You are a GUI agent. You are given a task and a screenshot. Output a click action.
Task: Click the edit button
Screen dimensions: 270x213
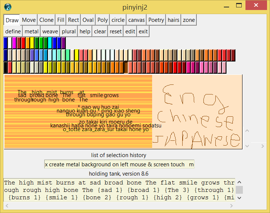click(x=130, y=31)
